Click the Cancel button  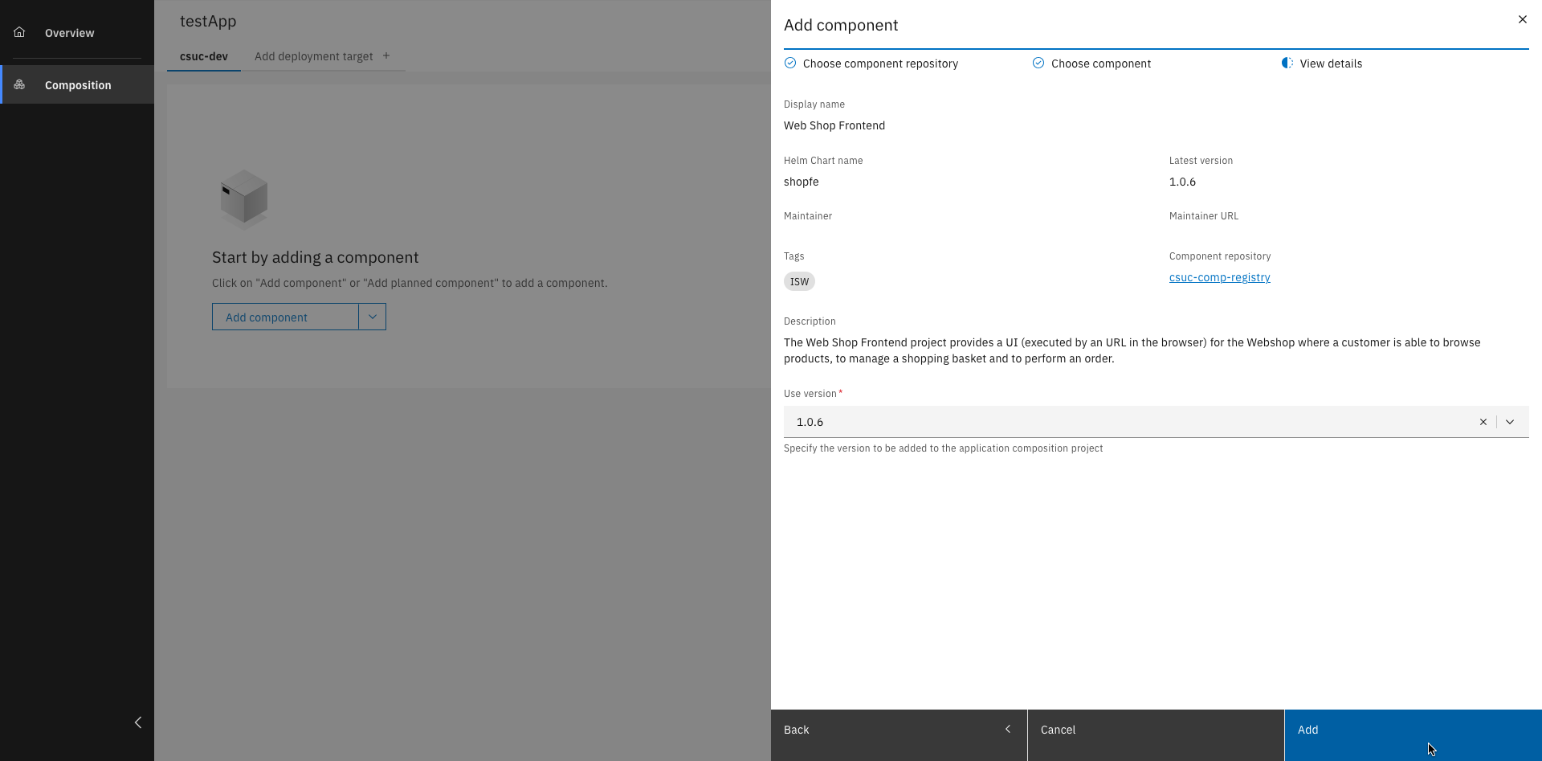coord(1058,730)
